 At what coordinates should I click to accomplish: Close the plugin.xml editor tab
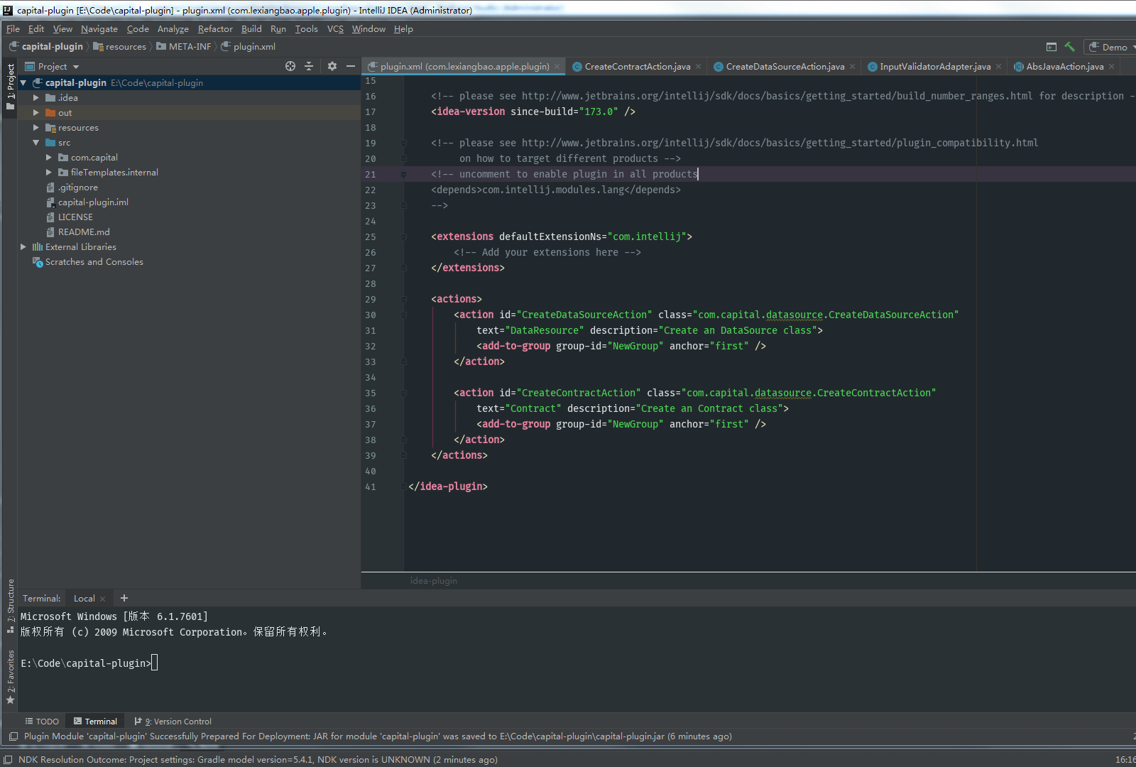point(557,67)
